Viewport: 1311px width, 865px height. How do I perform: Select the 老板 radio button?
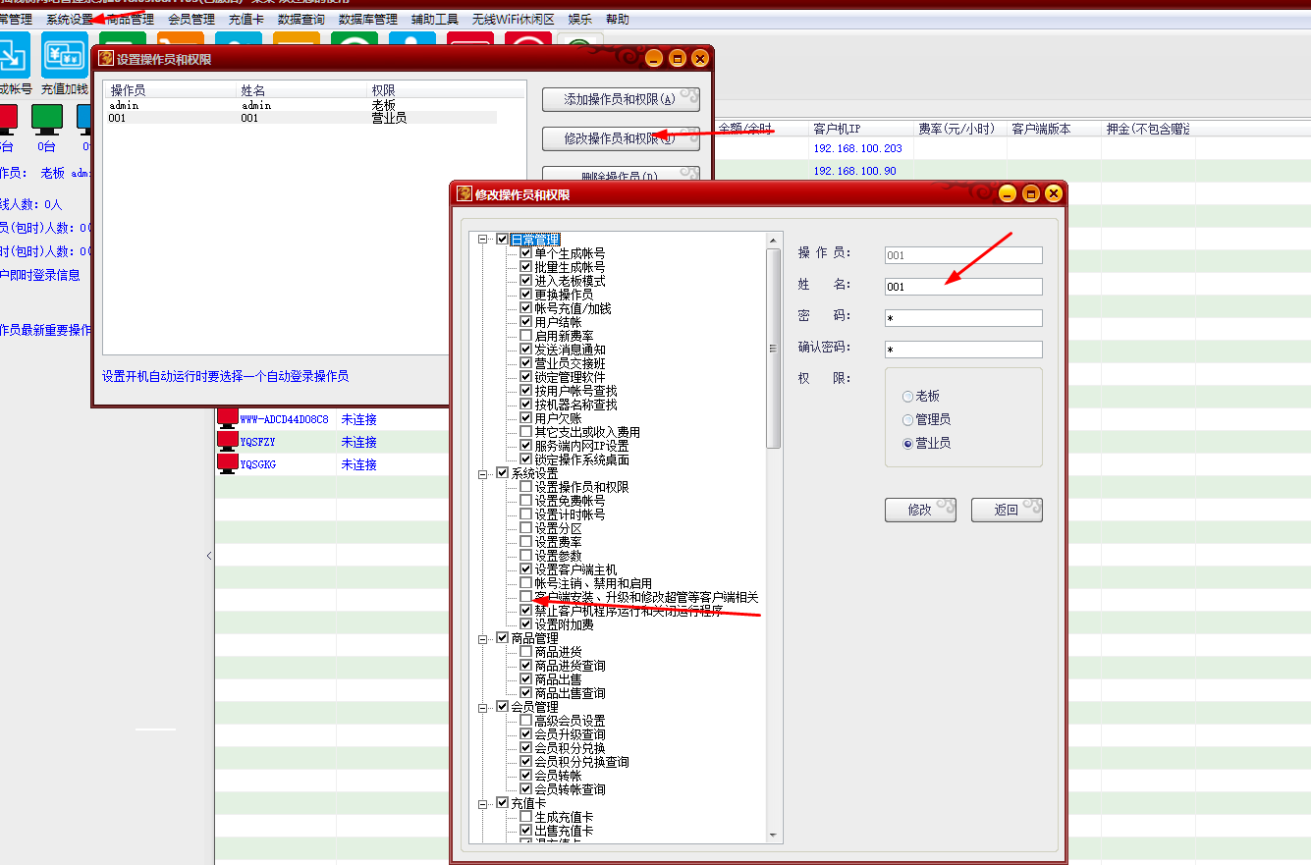pos(907,396)
